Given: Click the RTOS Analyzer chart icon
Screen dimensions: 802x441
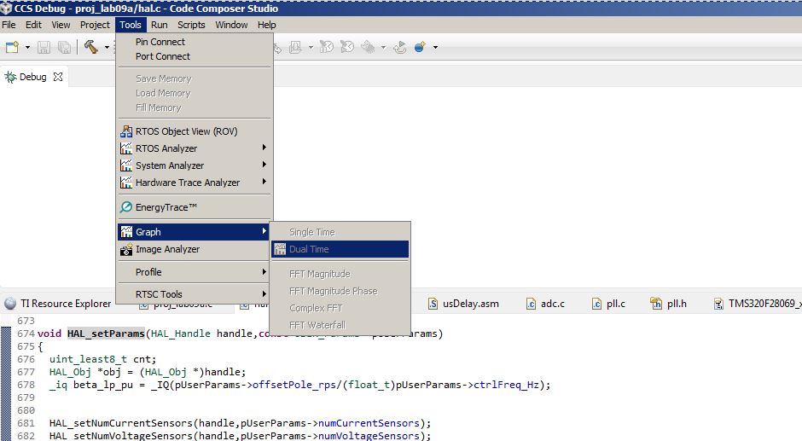Looking at the screenshot, I should coord(125,148).
